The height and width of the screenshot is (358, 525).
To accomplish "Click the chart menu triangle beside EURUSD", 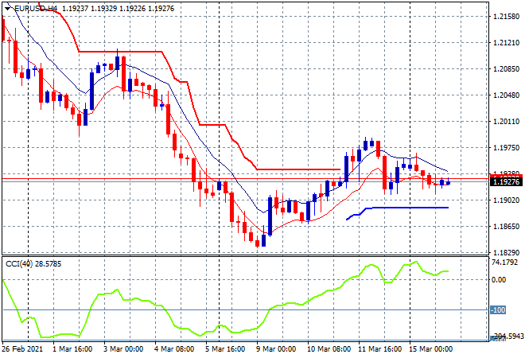I will pyautogui.click(x=7, y=9).
